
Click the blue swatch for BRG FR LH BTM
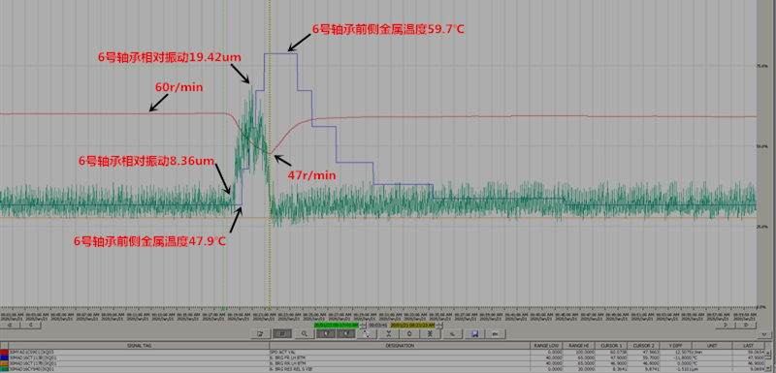click(x=5, y=357)
